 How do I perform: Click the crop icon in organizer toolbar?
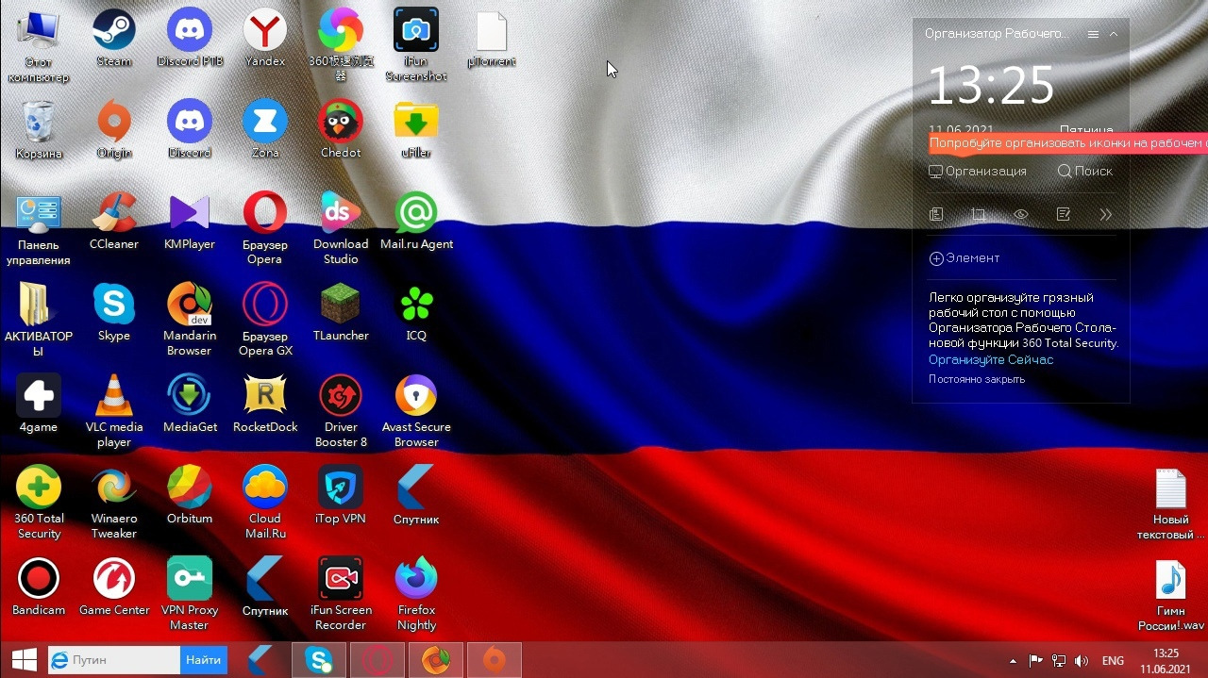click(x=979, y=215)
